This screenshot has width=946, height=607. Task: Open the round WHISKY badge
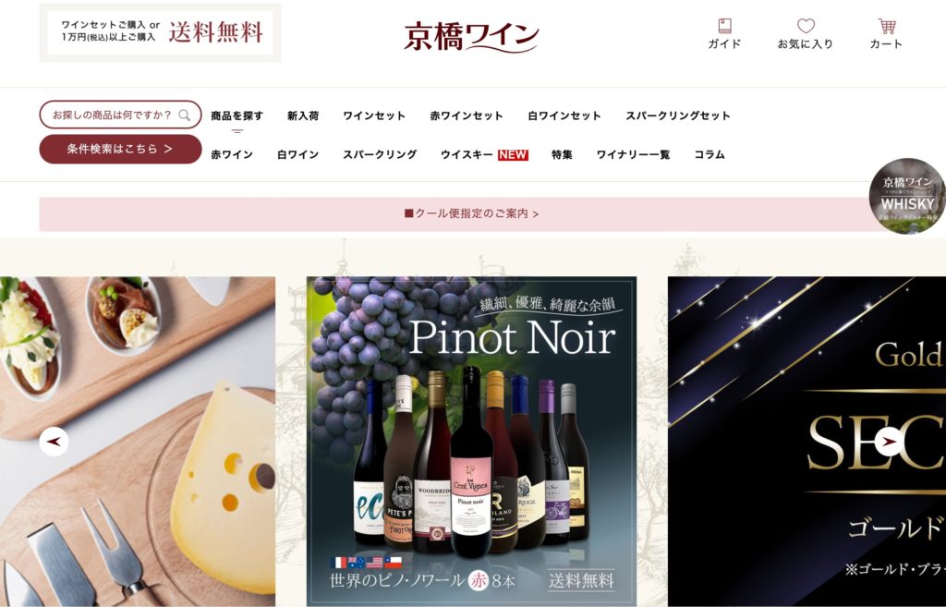[x=907, y=196]
